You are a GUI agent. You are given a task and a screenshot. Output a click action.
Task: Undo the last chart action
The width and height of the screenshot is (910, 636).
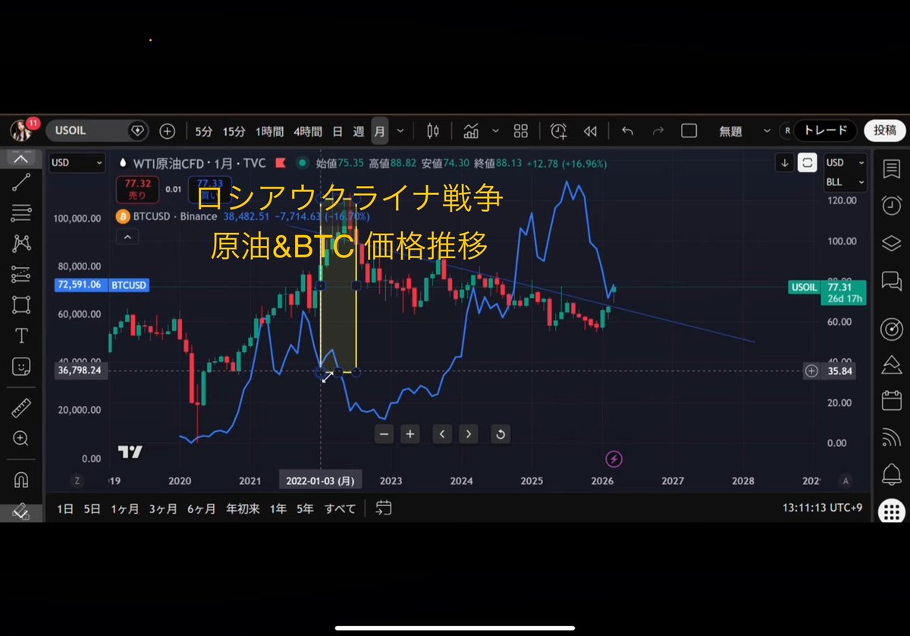tap(627, 131)
